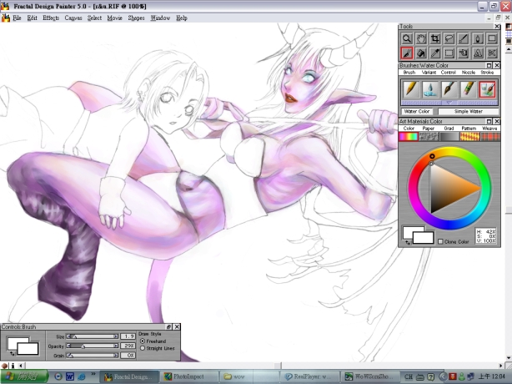Show more quick launch icons chevron
Image resolution: width=512 pixels, height=384 pixels.
(x=93, y=373)
